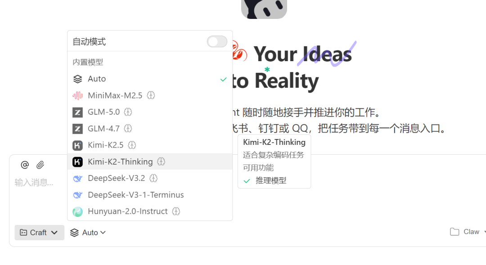
Task: Click the Hunyuan-2.0-Instruct green orb icon
Action: tap(77, 212)
